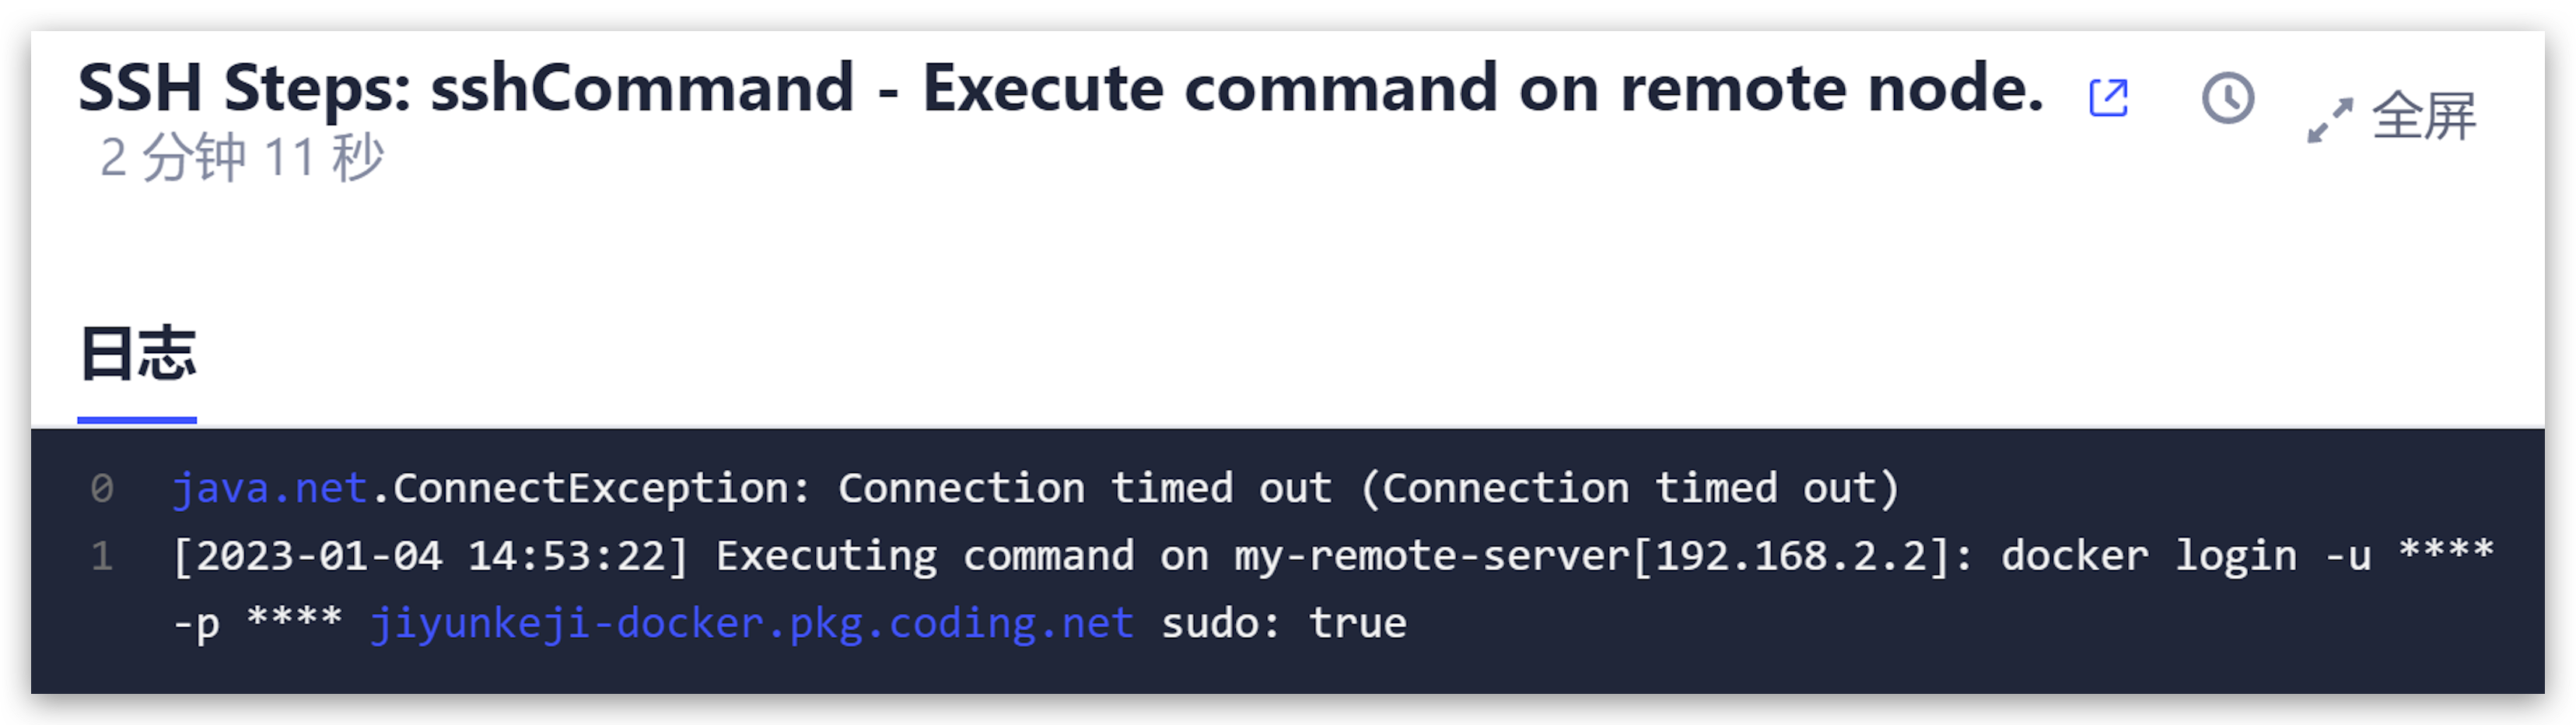The image size is (2576, 725).
Task: Click the blue underline beneath 日志 tab
Action: 137,420
